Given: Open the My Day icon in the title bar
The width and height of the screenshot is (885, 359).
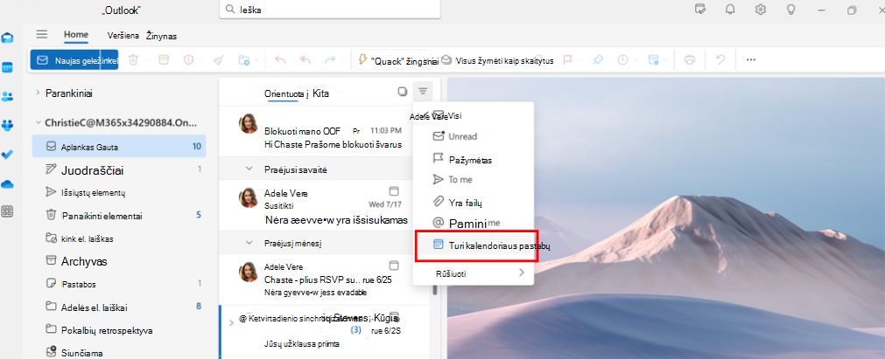Looking at the screenshot, I should pos(701,10).
